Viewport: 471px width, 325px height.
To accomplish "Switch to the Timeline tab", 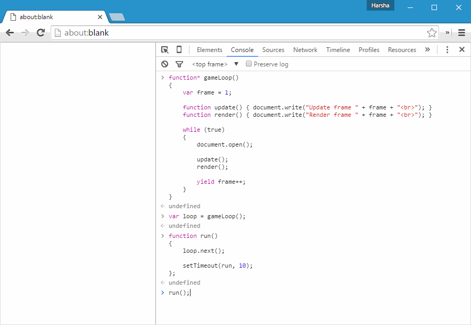I will [338, 50].
